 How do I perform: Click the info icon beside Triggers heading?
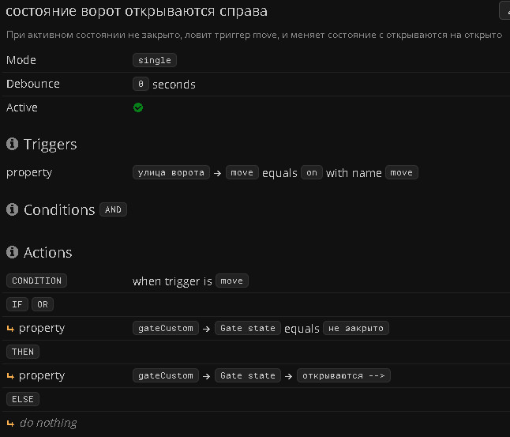point(12,144)
